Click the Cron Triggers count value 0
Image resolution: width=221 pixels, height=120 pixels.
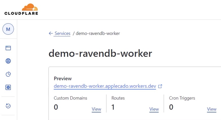point(171,107)
